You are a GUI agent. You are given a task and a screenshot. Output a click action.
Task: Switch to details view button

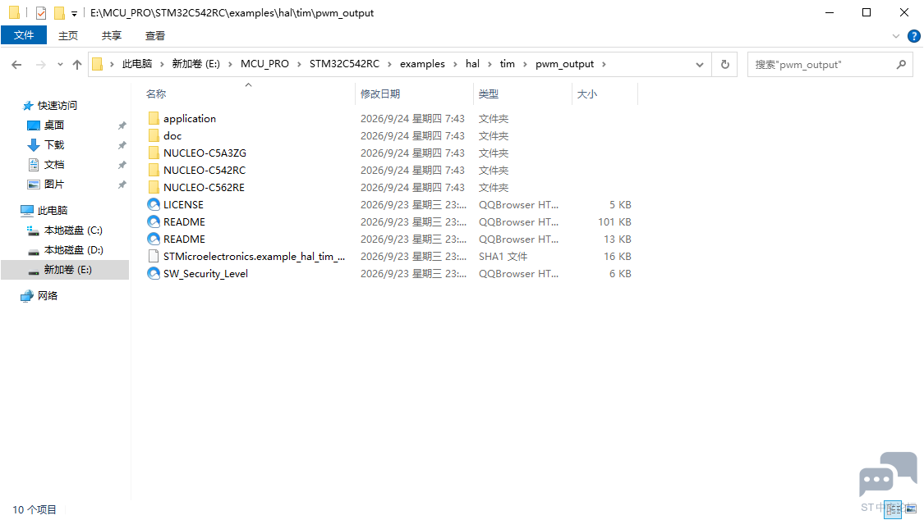click(894, 509)
